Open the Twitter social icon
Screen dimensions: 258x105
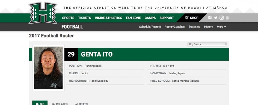pyautogui.click(x=216, y=18)
